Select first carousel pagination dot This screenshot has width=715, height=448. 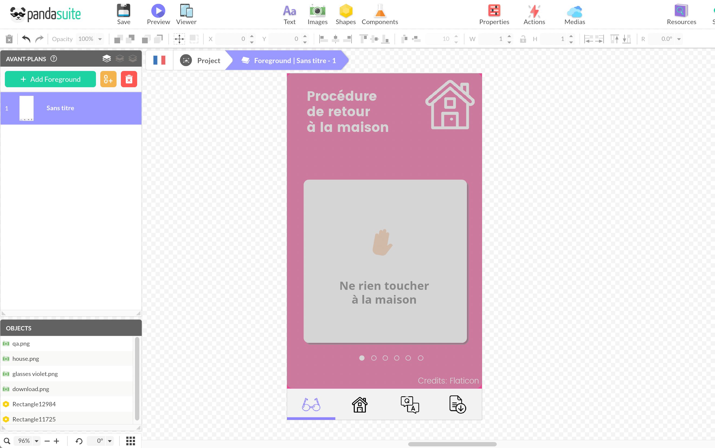point(362,358)
